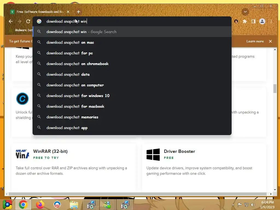This screenshot has width=280, height=210.
Task: Choose suggestion 'download snapchat on mac'
Action: 132,42
